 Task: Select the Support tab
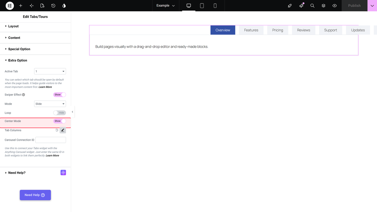click(331, 30)
